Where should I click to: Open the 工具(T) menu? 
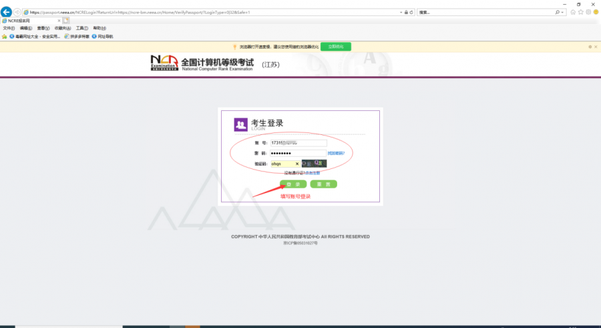tap(81, 28)
